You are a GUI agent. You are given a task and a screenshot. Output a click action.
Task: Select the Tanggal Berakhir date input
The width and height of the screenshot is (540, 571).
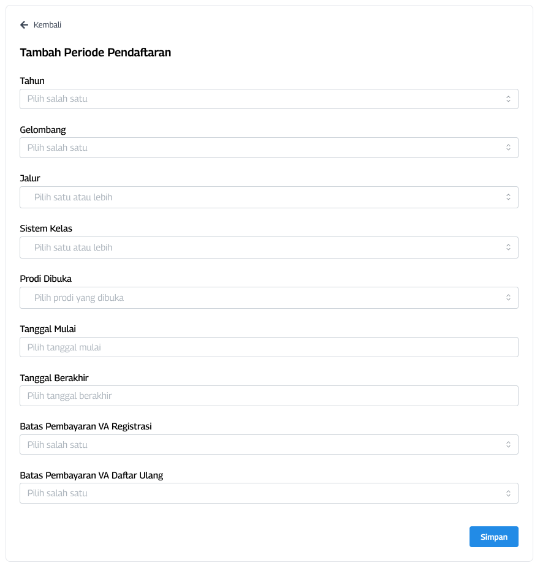pos(268,396)
